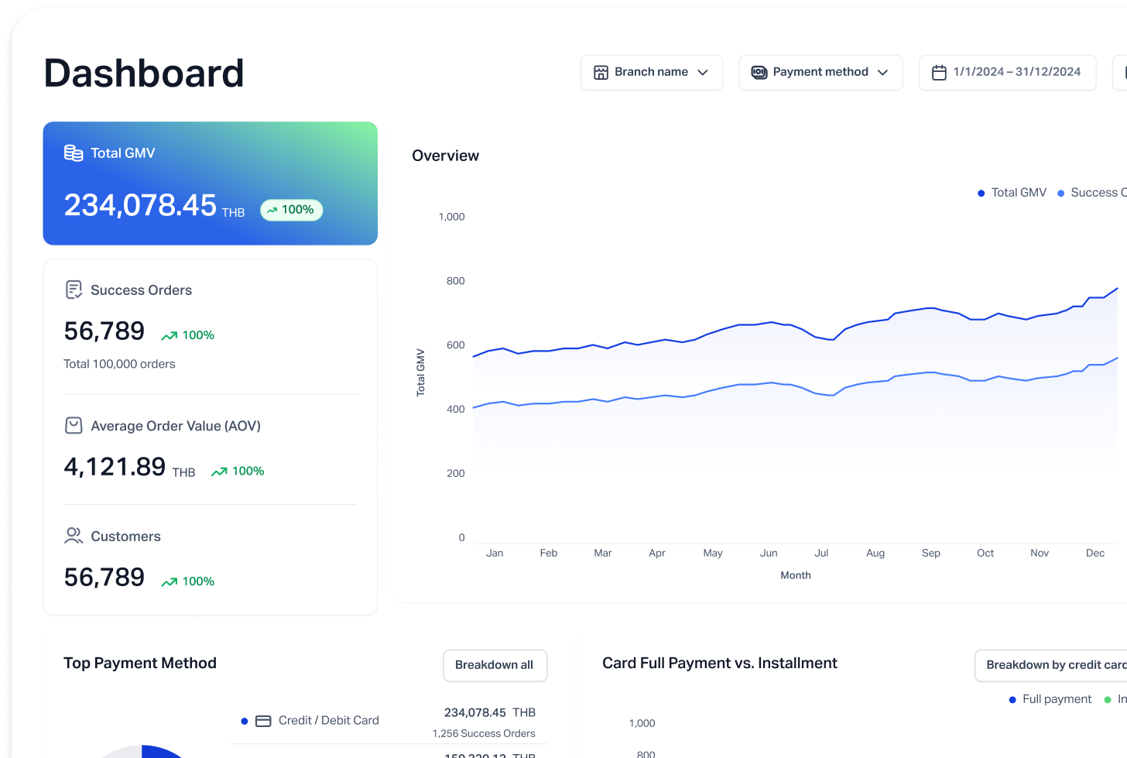
Task: Click the Credit / Debit Card icon
Action: pyautogui.click(x=263, y=721)
